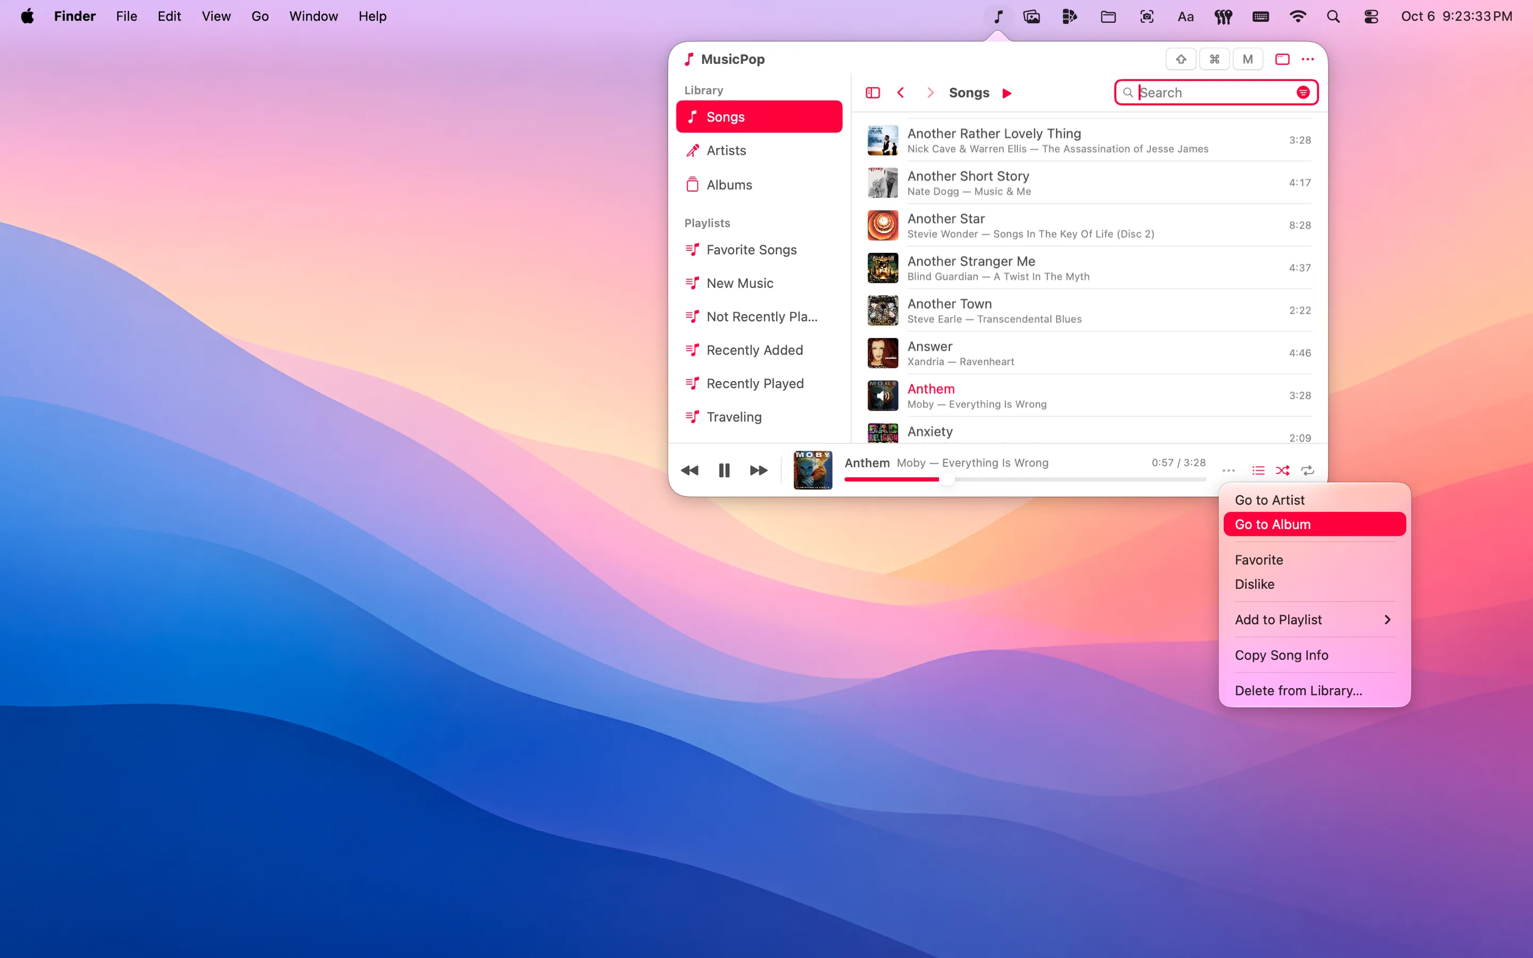1533x958 pixels.
Task: Click the Another Town album thumbnail
Action: pos(883,310)
